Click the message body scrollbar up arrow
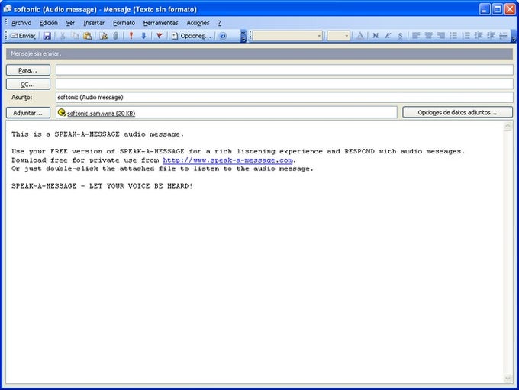This screenshot has width=519, height=390. click(508, 126)
